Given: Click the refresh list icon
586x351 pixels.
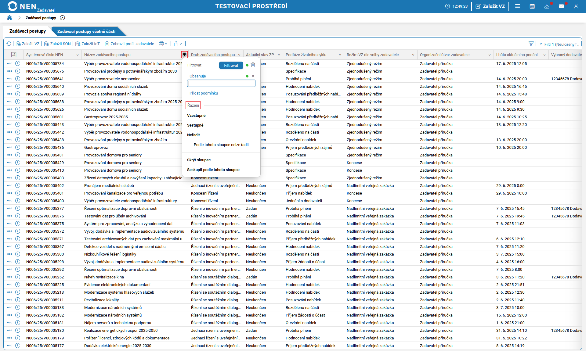Looking at the screenshot, I should (9, 44).
